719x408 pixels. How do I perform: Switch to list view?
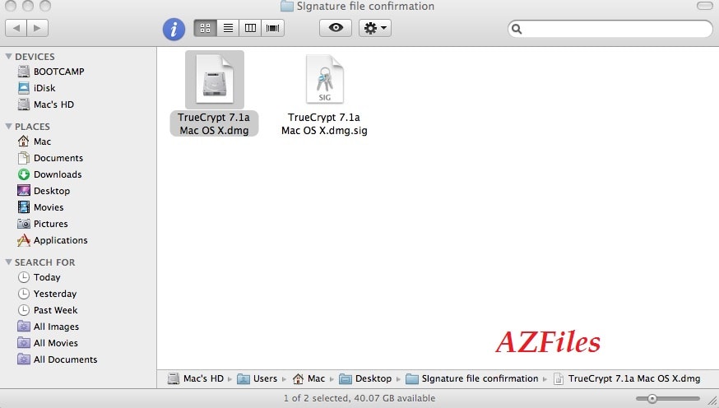(228, 28)
